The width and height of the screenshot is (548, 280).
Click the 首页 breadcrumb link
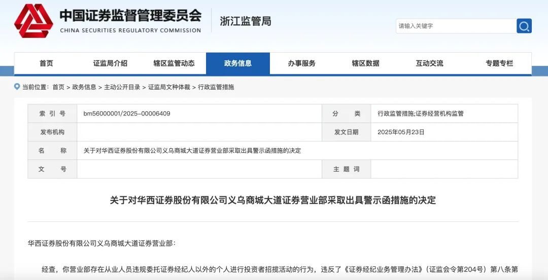[x=58, y=87]
